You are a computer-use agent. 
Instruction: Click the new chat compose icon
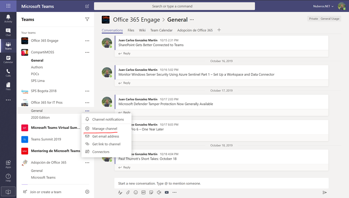click(87, 6)
